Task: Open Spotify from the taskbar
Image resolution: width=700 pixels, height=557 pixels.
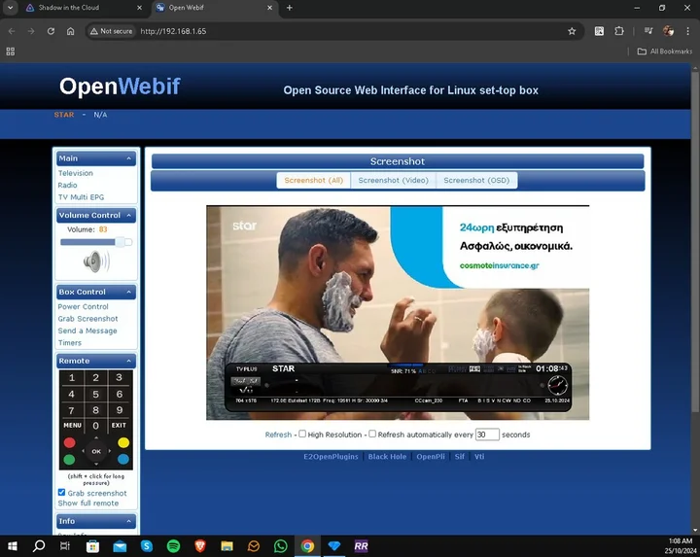Action: (173, 546)
